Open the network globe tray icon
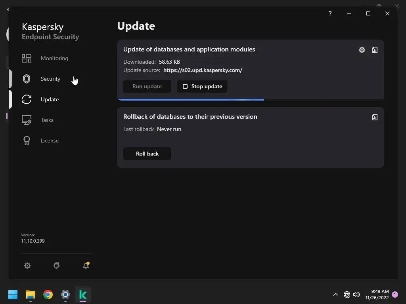The image size is (406, 304). (347, 294)
